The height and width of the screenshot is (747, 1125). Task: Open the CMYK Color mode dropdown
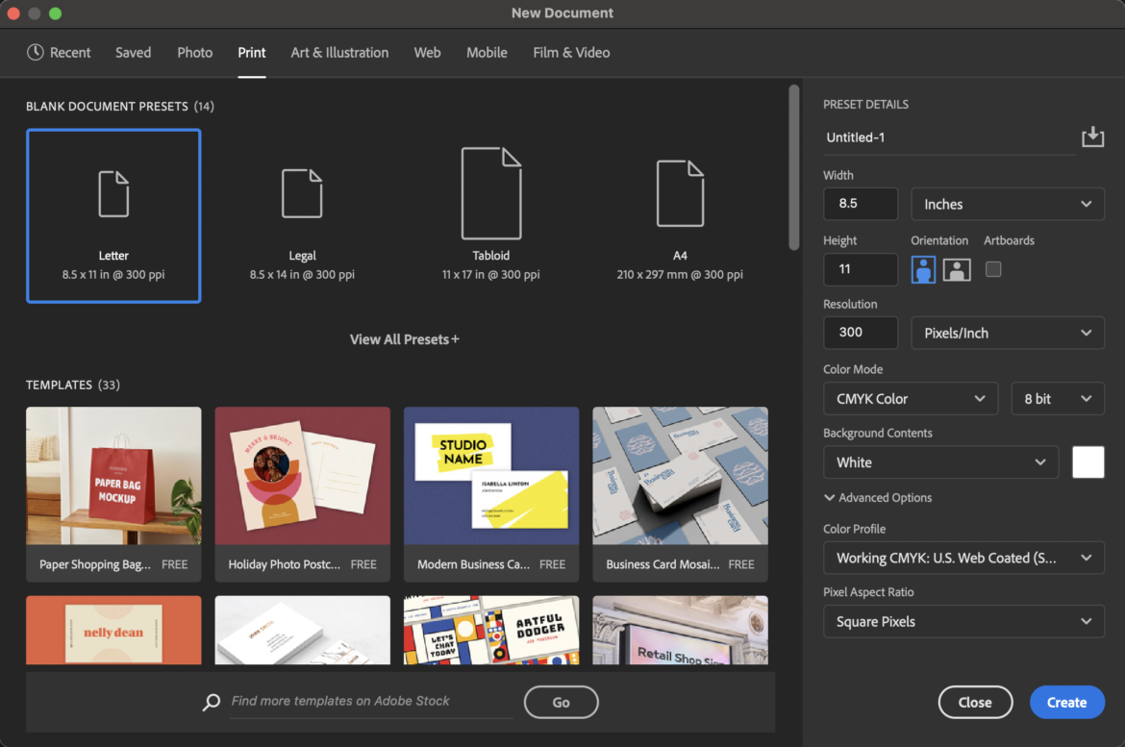click(x=910, y=399)
